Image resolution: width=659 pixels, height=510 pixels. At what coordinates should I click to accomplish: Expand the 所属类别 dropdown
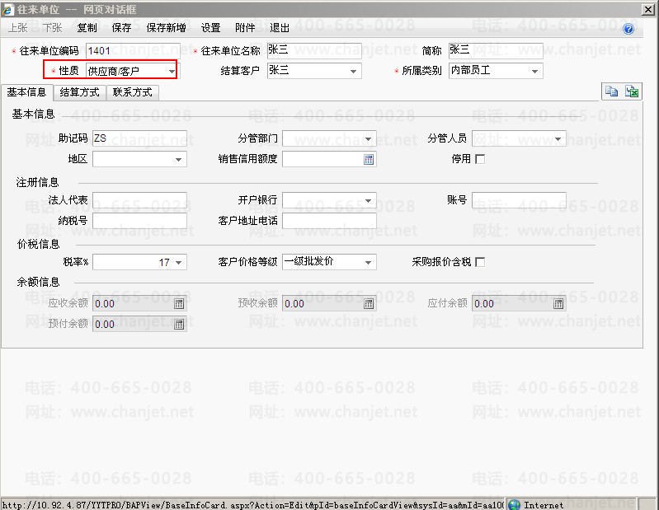click(534, 72)
